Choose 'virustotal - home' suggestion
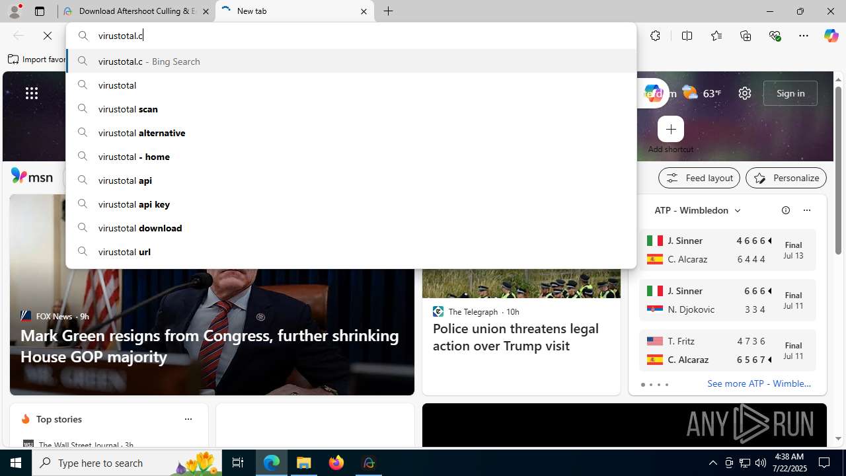Image resolution: width=846 pixels, height=476 pixels. (351, 157)
